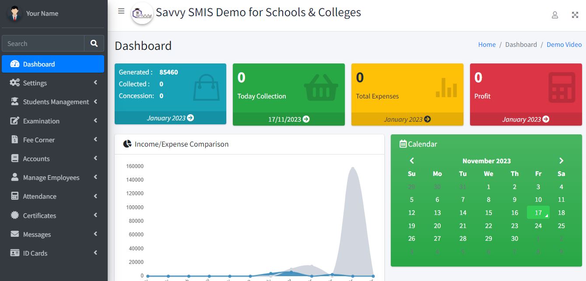Image resolution: width=586 pixels, height=281 pixels.
Task: Click the Generated value 85460
Action: click(168, 72)
